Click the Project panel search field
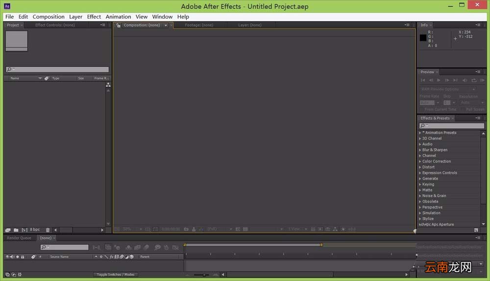 point(57,70)
